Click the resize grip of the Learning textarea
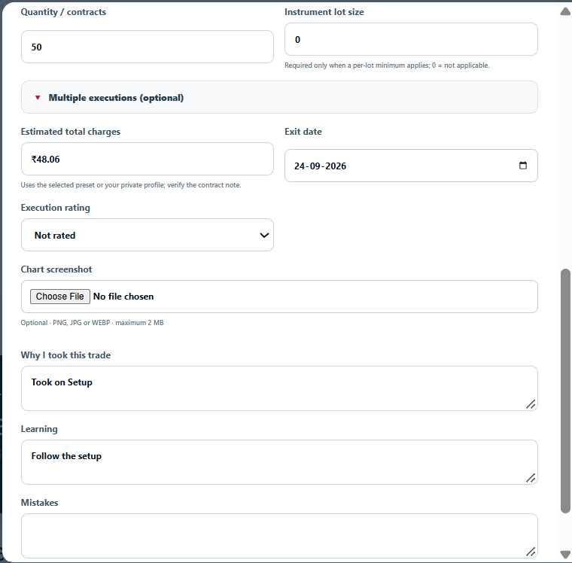Screen dimensions: 572x563 [531, 478]
